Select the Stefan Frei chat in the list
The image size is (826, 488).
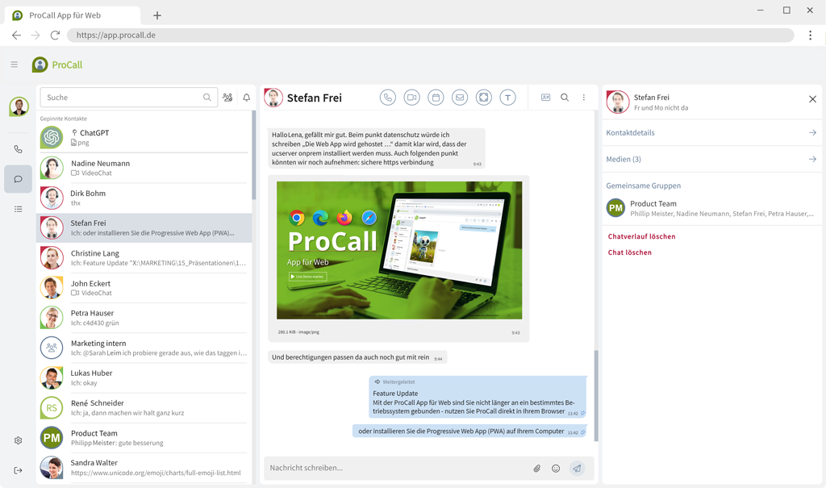tap(144, 228)
